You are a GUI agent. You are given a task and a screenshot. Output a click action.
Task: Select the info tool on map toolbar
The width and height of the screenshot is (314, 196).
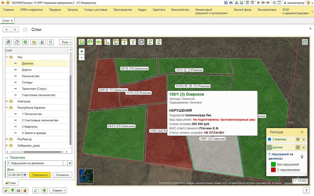pyautogui.click(x=90, y=42)
